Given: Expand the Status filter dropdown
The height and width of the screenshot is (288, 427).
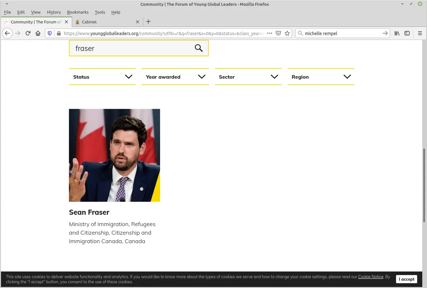Looking at the screenshot, I should (x=102, y=77).
